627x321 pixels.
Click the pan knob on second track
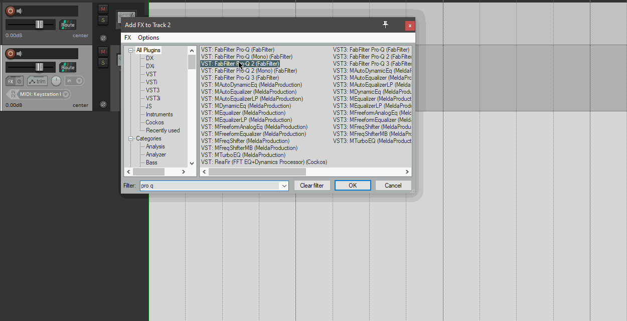(56, 81)
